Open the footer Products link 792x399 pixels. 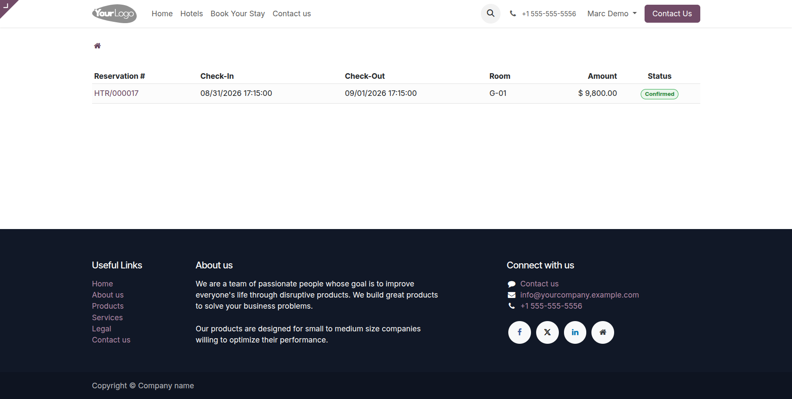click(108, 306)
